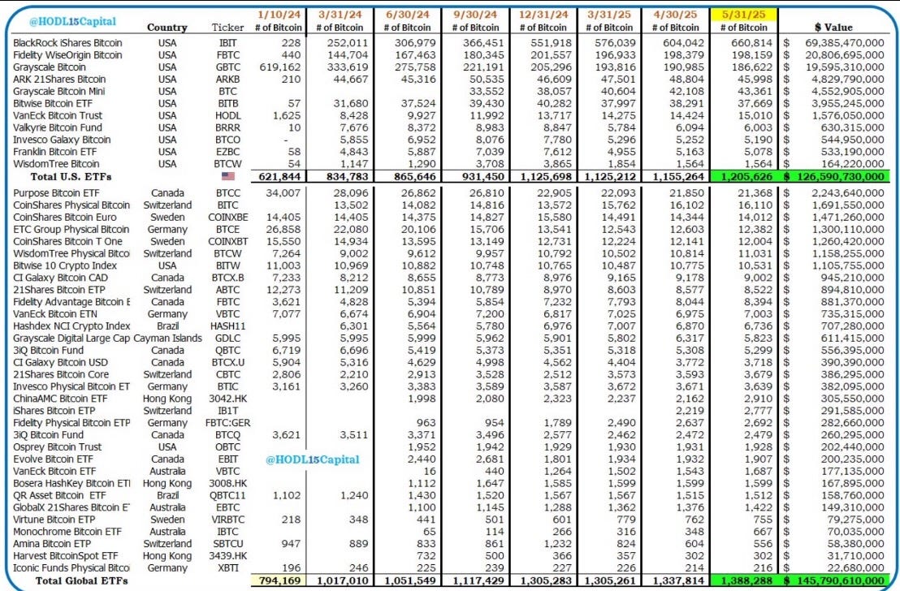Click the "EZBC" ticker cell

click(x=228, y=152)
